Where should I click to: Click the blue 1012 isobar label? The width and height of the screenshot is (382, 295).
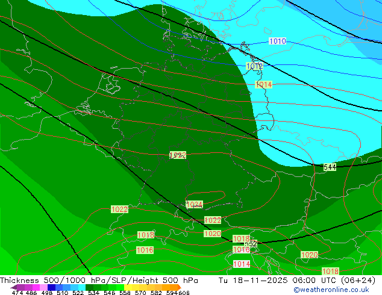coord(254,66)
